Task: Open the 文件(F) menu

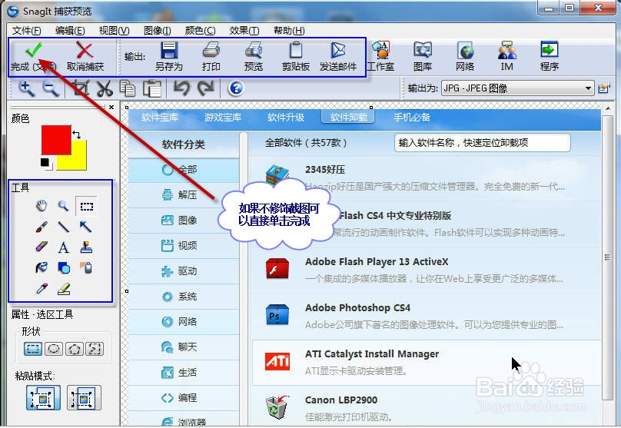Action: (x=27, y=31)
